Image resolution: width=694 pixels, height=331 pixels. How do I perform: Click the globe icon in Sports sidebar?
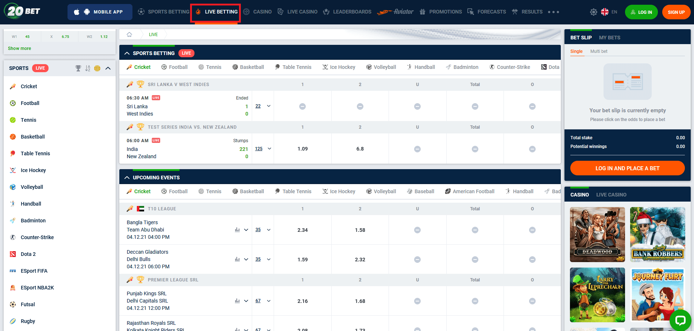[97, 68]
